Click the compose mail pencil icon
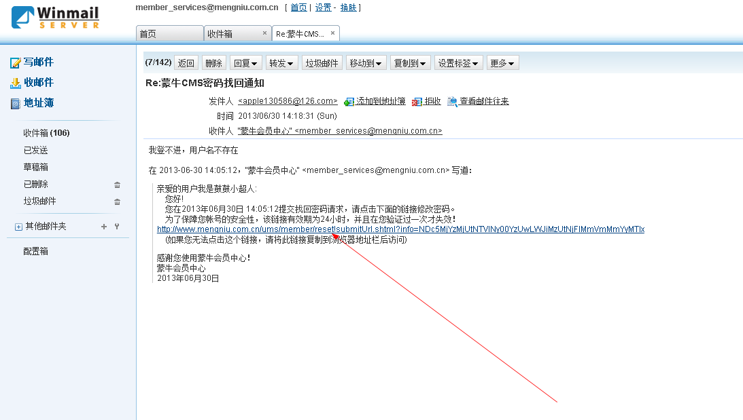Viewport: 743px width, 420px height. (x=16, y=62)
